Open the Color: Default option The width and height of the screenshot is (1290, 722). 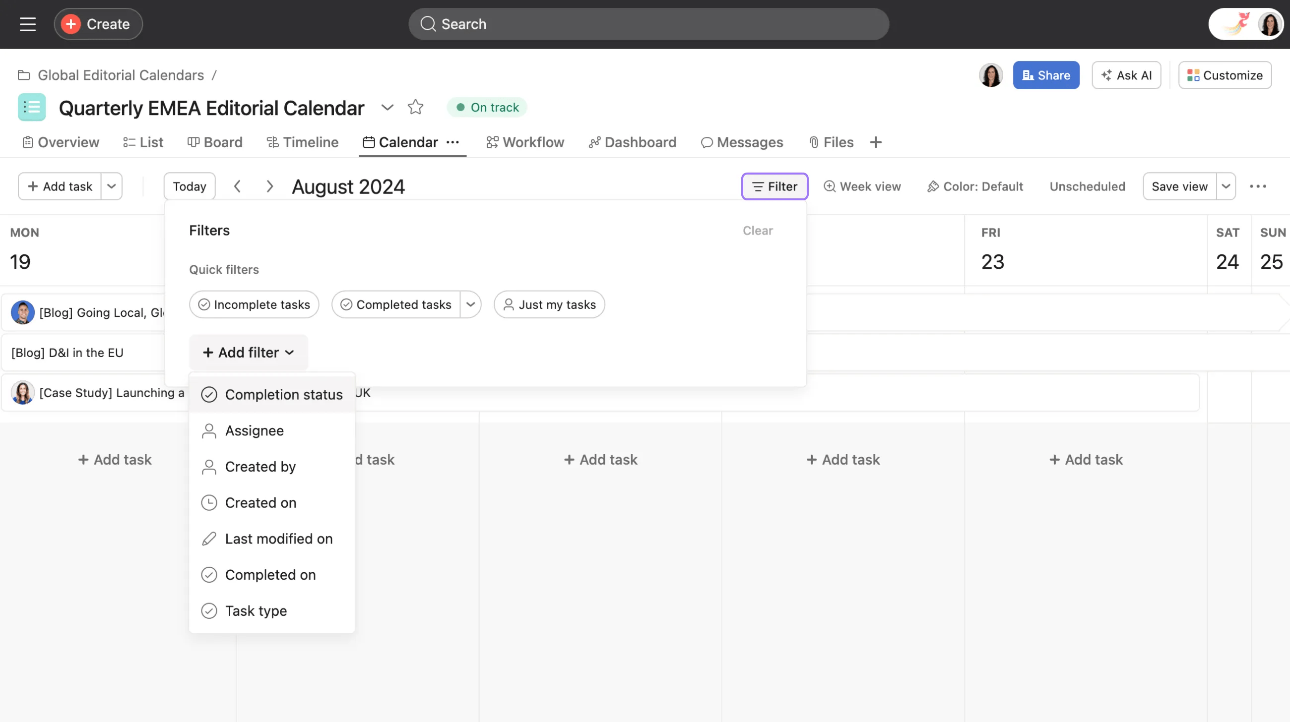tap(974, 186)
